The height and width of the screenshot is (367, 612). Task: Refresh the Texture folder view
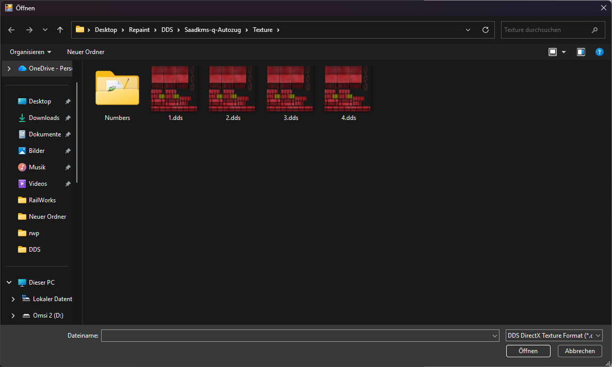[x=485, y=30]
